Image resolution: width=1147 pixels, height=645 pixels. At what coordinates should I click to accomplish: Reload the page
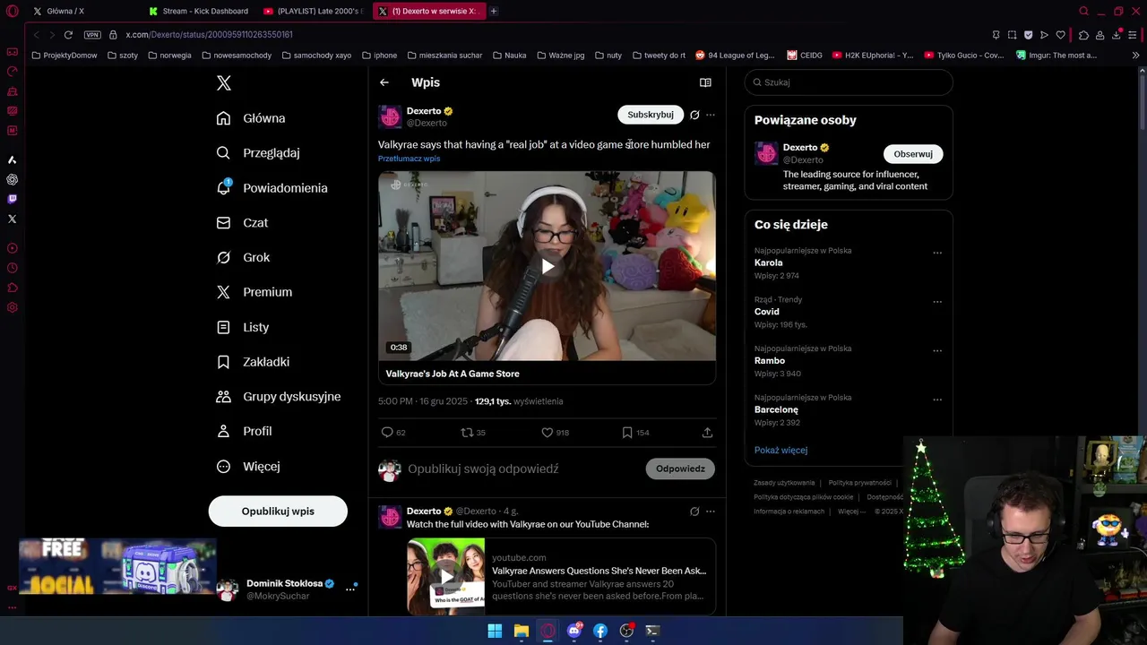click(68, 35)
